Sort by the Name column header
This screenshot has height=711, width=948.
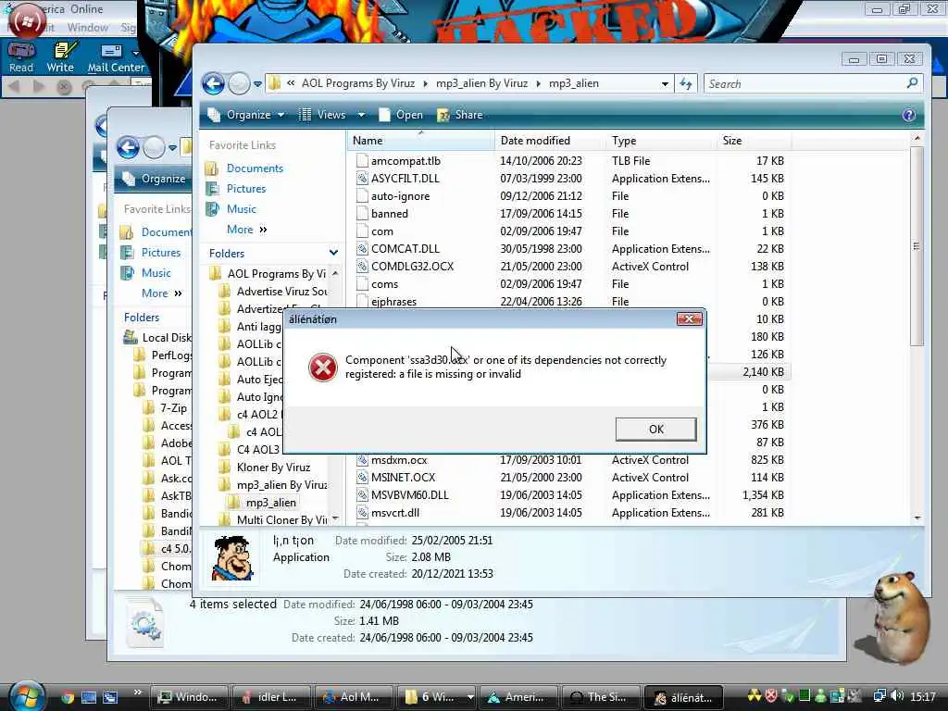[421, 141]
